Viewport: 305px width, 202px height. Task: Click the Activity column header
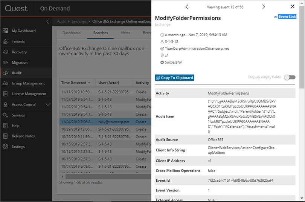[x=142, y=83]
